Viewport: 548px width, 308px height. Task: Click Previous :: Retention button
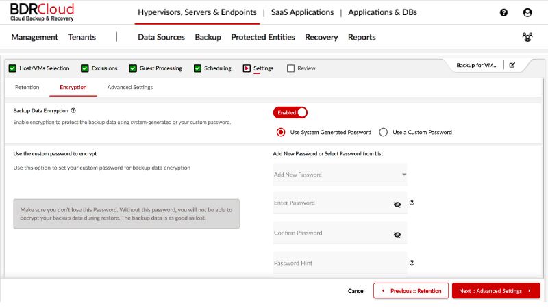click(x=410, y=290)
